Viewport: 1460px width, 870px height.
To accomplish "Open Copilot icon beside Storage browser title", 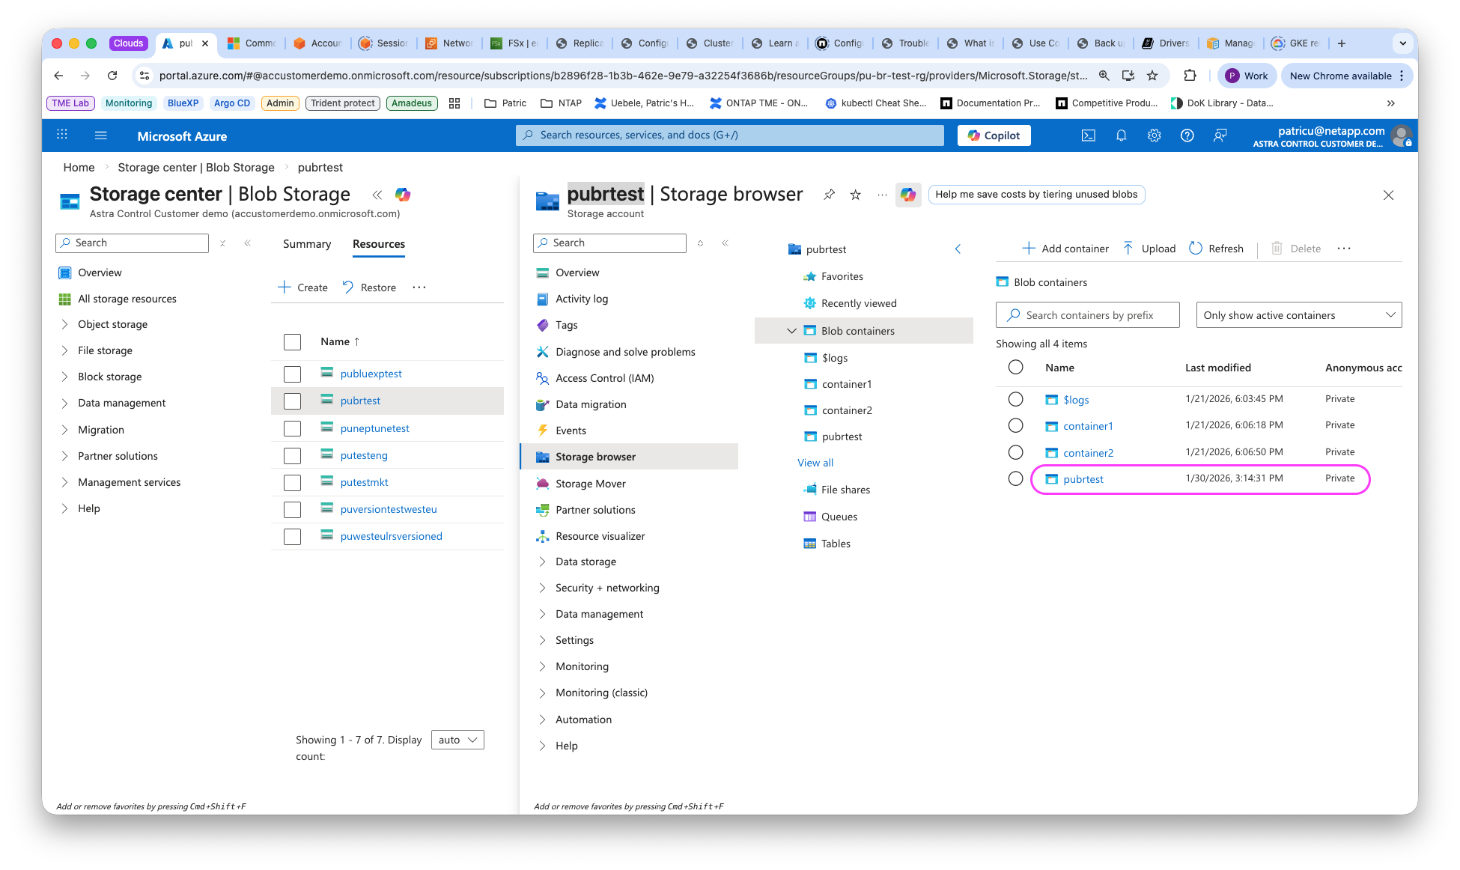I will (x=908, y=195).
